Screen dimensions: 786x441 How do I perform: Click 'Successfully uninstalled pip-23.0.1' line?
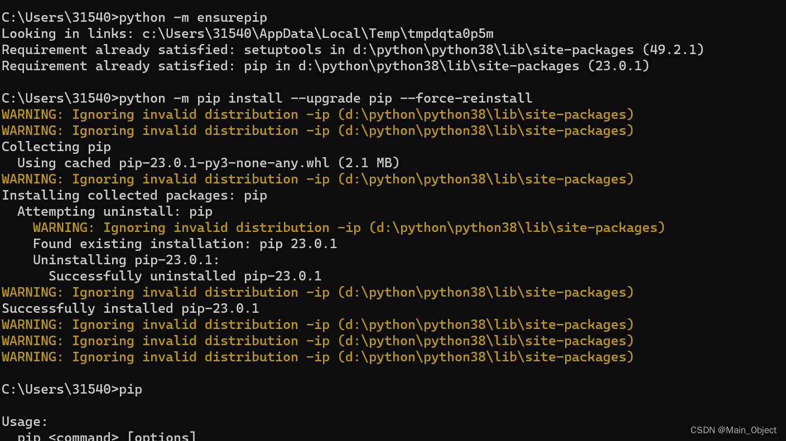point(185,276)
